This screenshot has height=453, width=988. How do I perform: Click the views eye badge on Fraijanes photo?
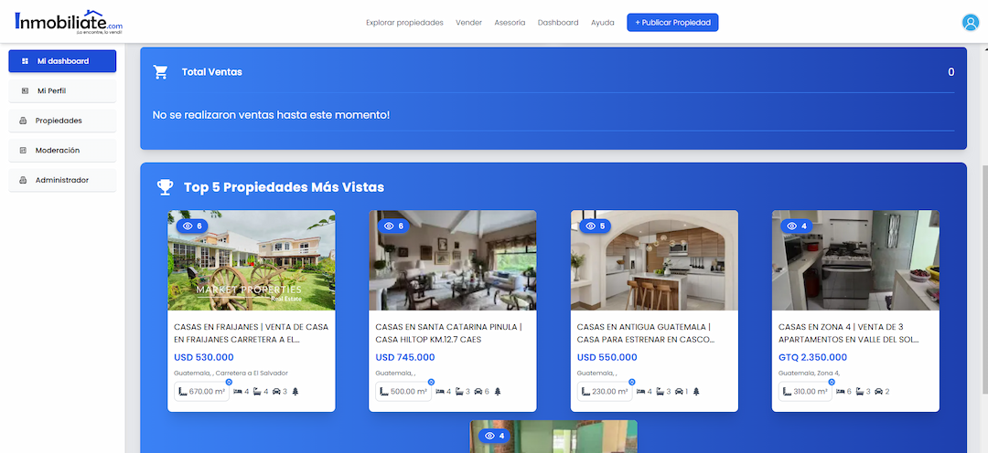click(x=192, y=226)
